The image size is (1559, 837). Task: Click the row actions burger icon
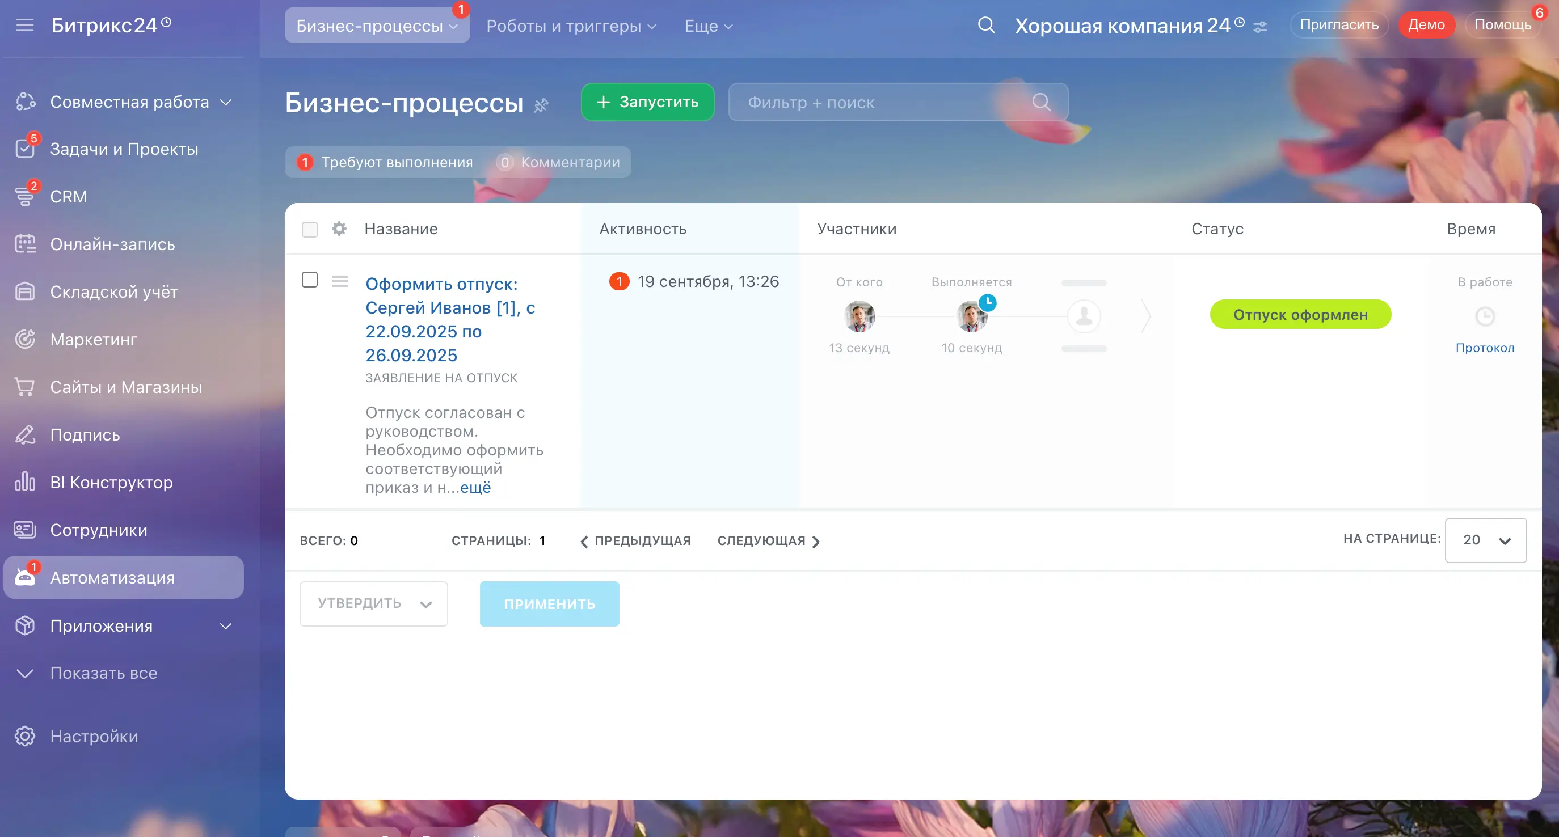point(340,281)
